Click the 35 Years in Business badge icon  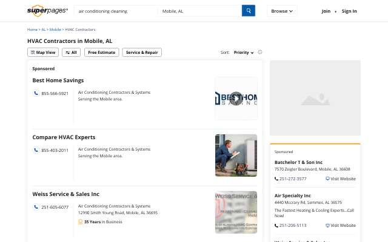80,222
